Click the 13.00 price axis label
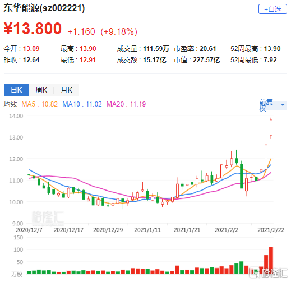 [16, 137]
